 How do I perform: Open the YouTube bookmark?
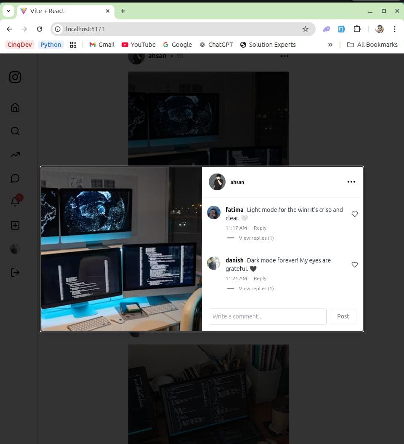(x=138, y=45)
